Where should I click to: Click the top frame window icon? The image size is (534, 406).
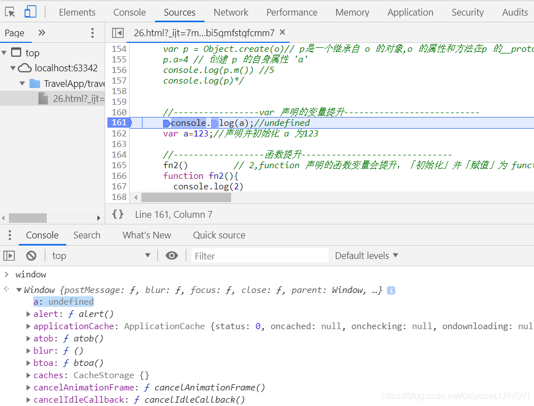coord(16,52)
